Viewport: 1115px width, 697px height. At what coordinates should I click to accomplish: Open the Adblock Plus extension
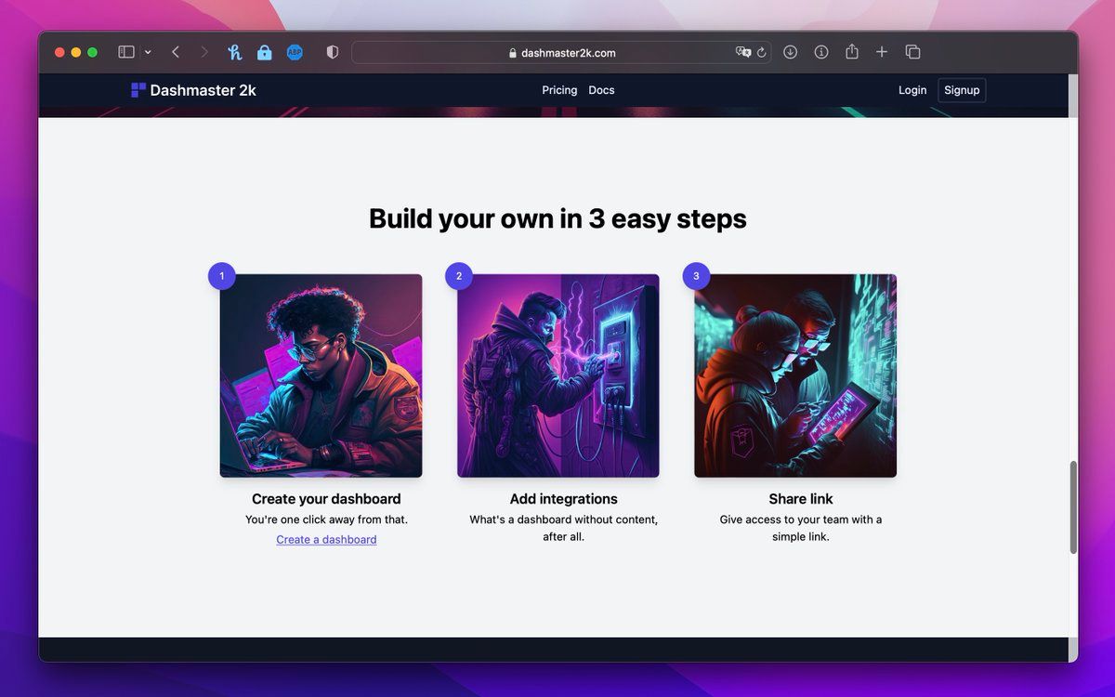295,53
